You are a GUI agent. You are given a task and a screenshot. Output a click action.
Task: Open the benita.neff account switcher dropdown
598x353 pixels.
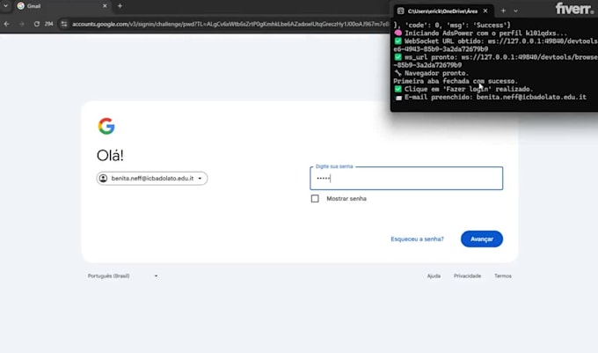[152, 178]
